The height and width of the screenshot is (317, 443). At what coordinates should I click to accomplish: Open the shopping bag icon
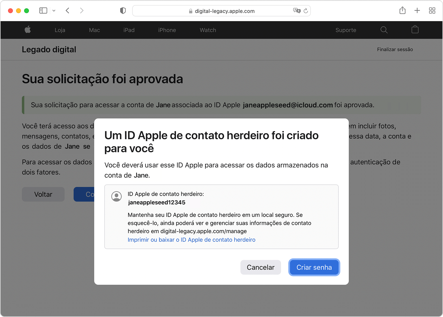tap(415, 29)
